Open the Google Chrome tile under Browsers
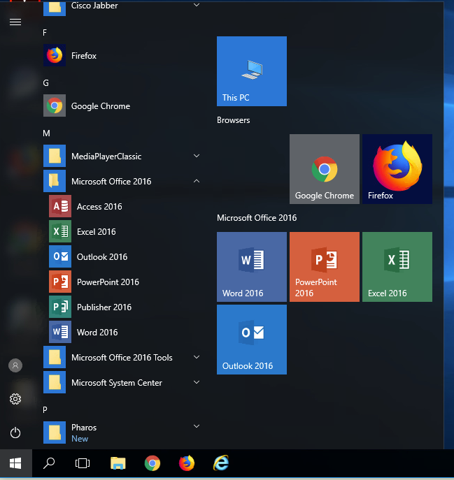Viewport: 454px width, 480px height. [325, 169]
